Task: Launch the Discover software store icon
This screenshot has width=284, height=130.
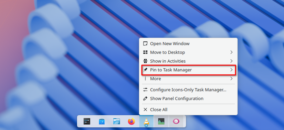Action: (102, 121)
